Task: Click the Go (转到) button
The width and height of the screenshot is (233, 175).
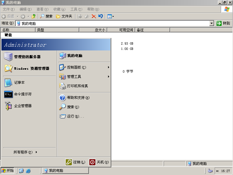Action: tap(223, 23)
